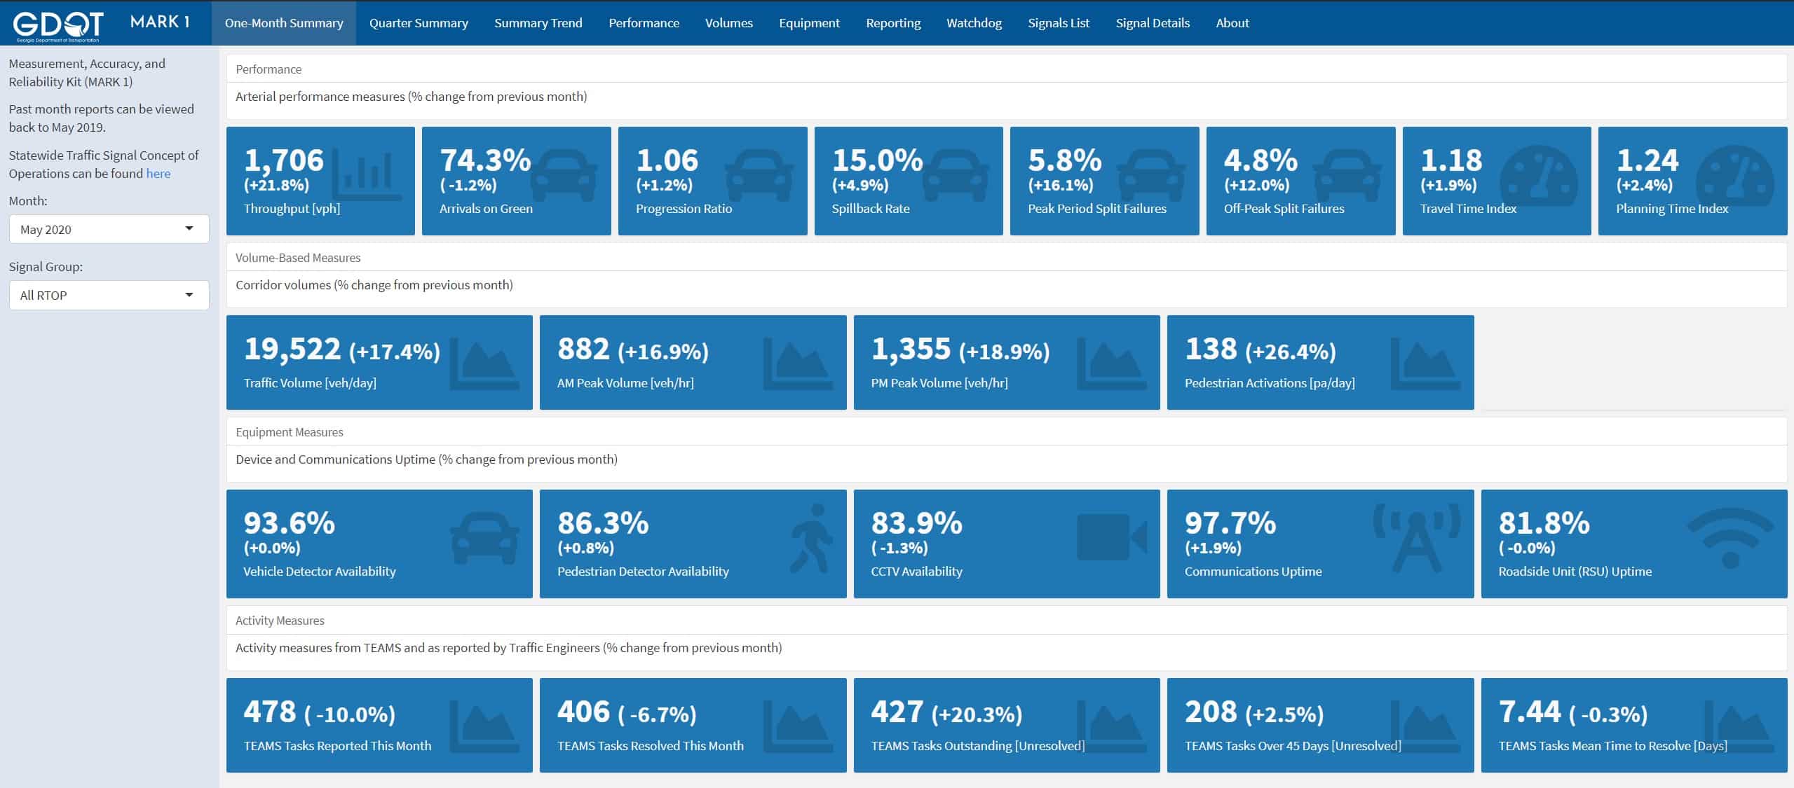Click the wifi icon on Roadside Unit Uptime
Image resolution: width=1794 pixels, height=788 pixels.
pos(1730,537)
